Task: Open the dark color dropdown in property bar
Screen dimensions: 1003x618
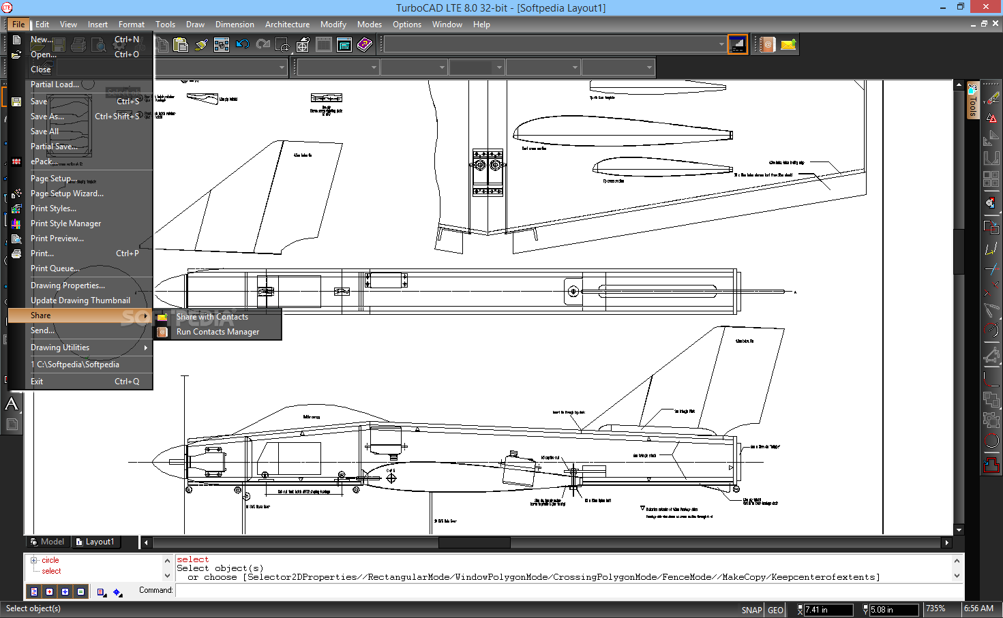Action: tap(476, 67)
